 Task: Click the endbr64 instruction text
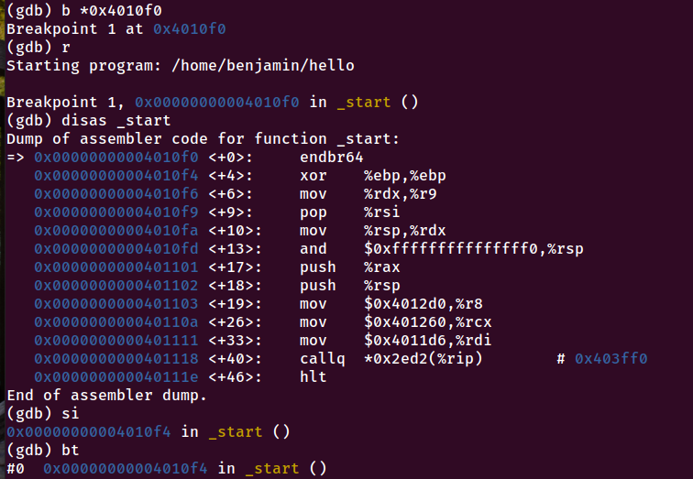tap(332, 158)
